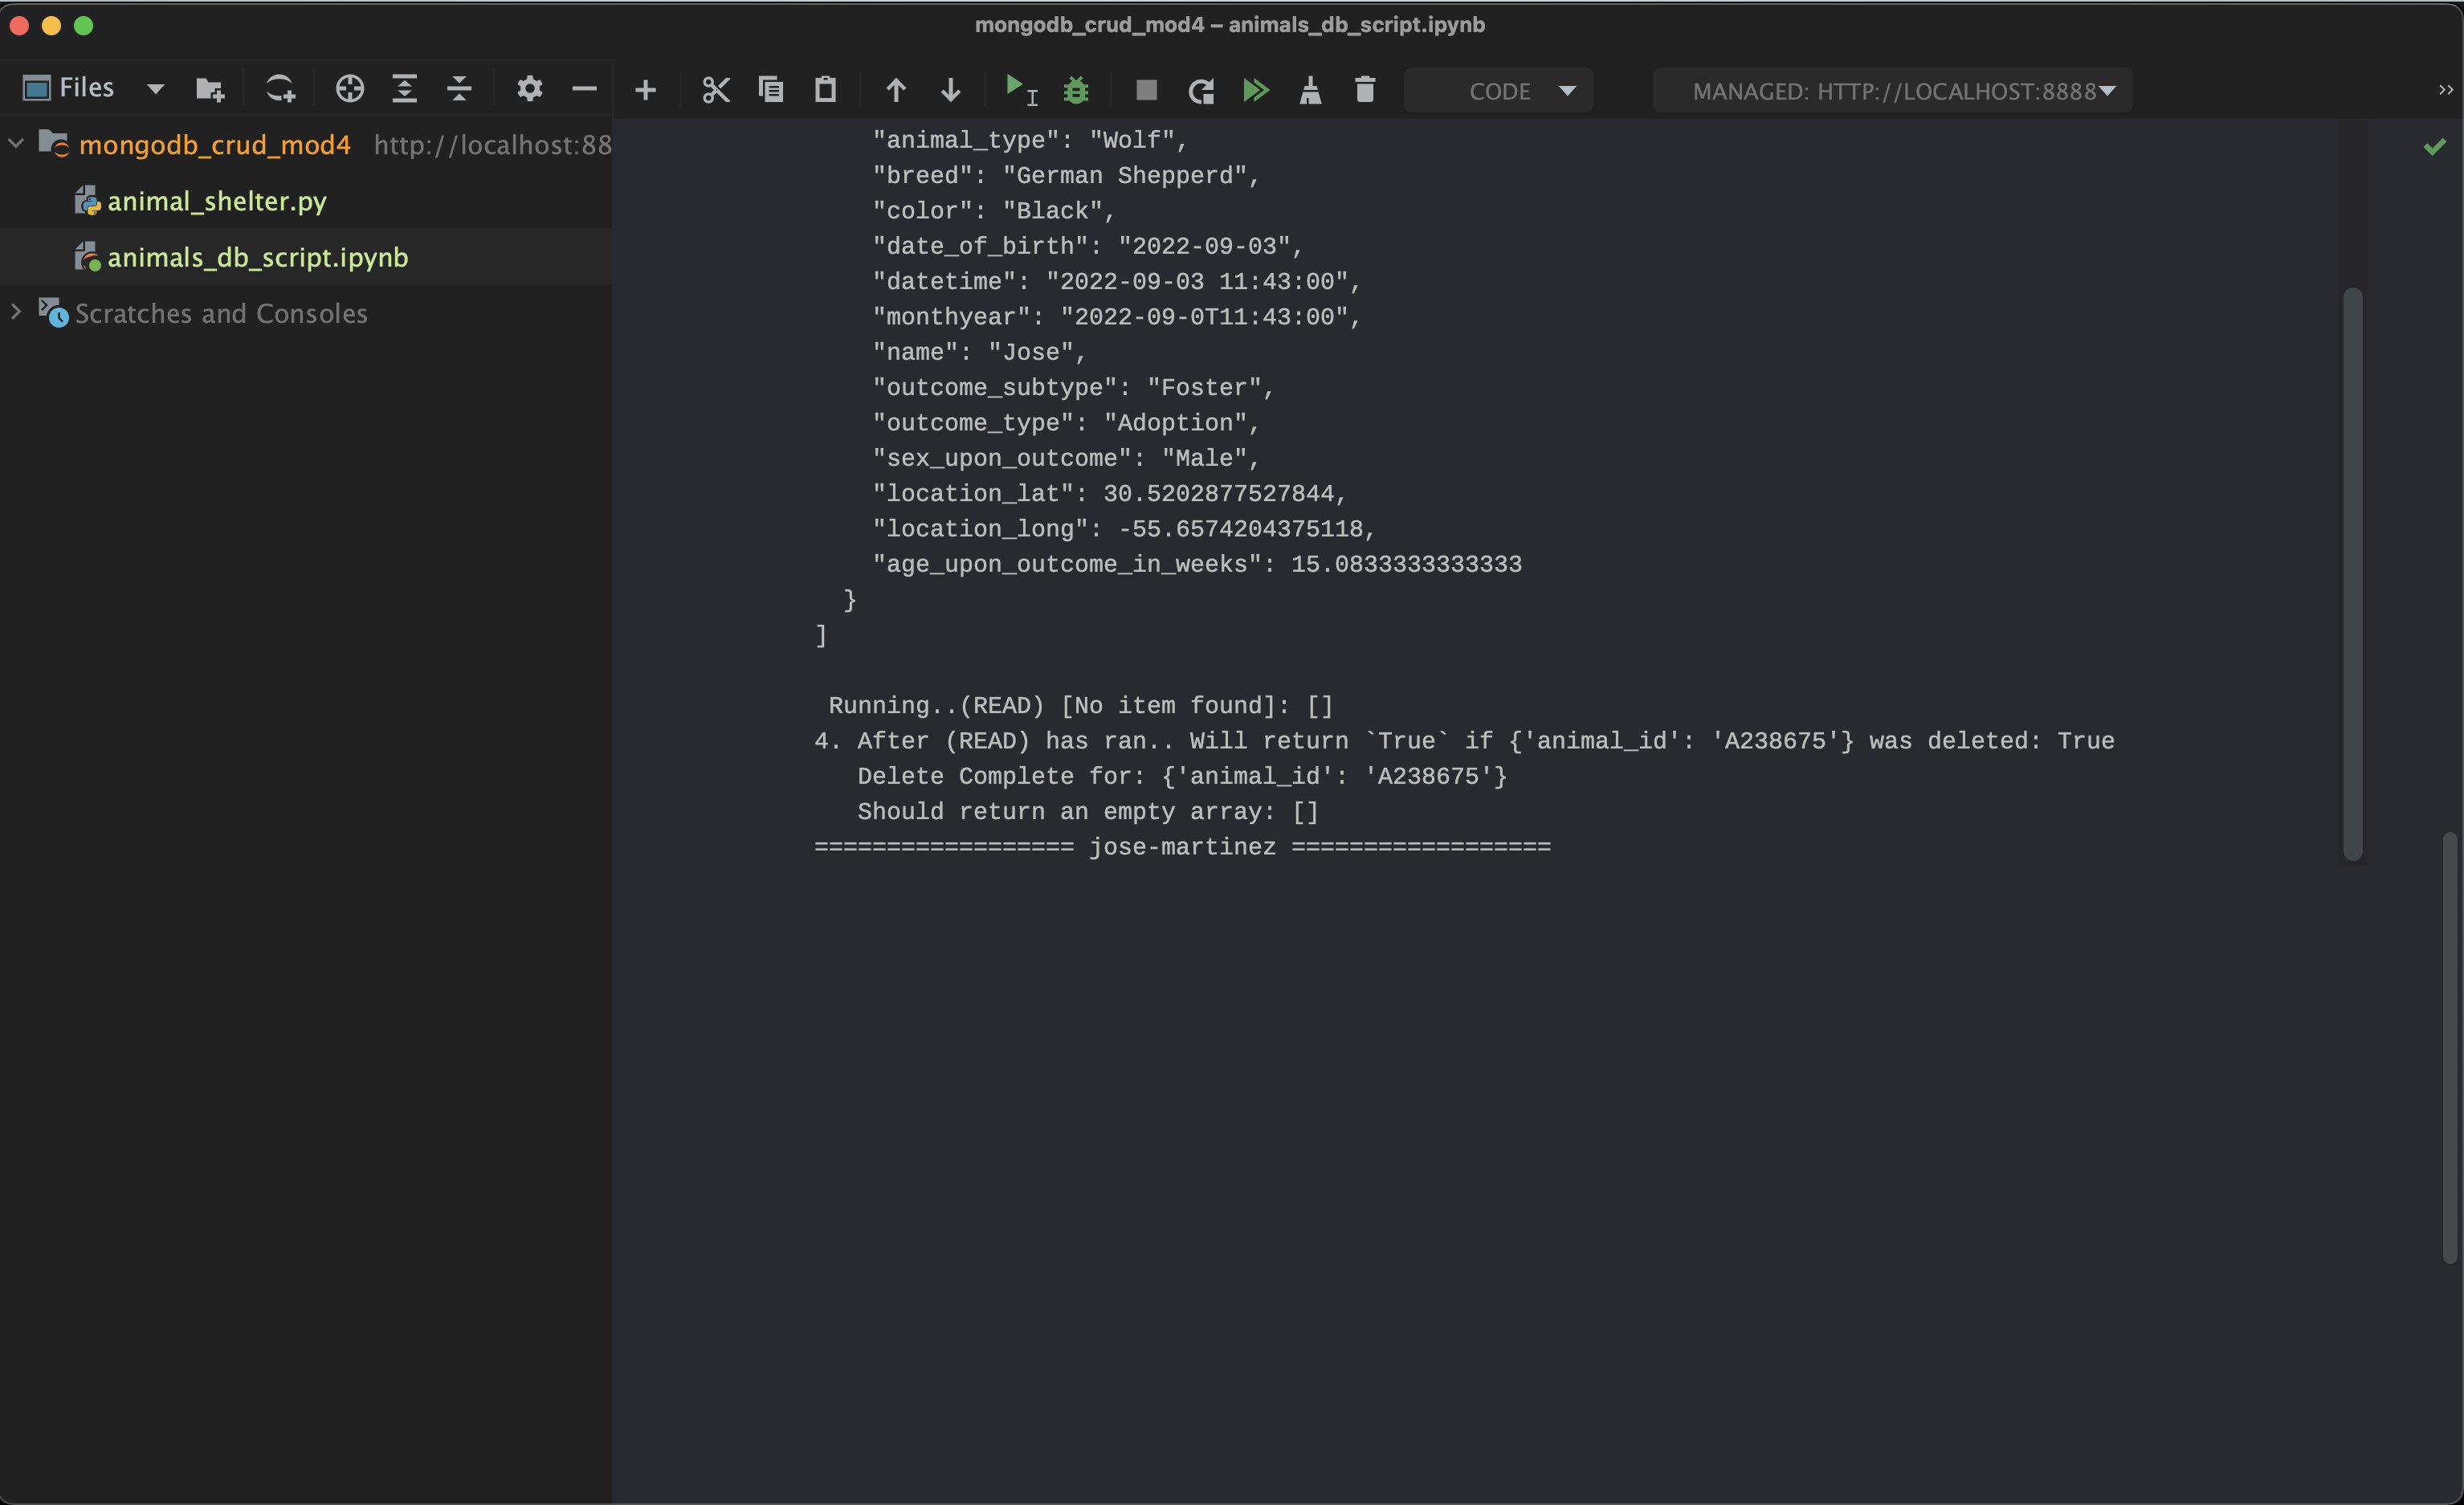Move the current cell up
This screenshot has width=2464, height=1505.
coord(895,89)
